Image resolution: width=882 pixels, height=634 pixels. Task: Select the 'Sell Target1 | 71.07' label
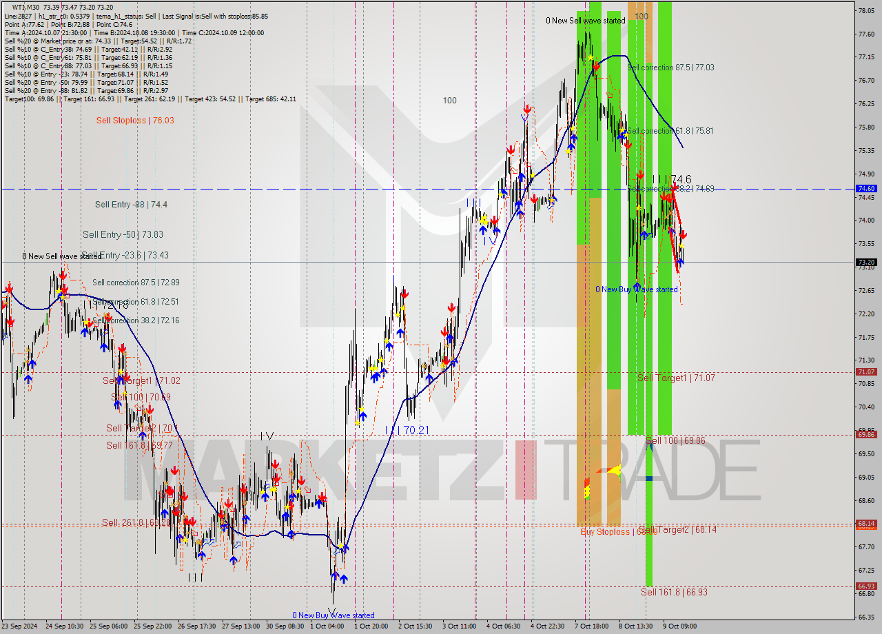click(x=676, y=378)
